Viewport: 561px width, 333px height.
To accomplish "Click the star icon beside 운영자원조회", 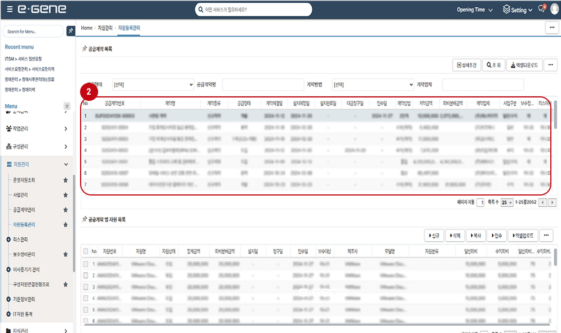I will point(65,180).
